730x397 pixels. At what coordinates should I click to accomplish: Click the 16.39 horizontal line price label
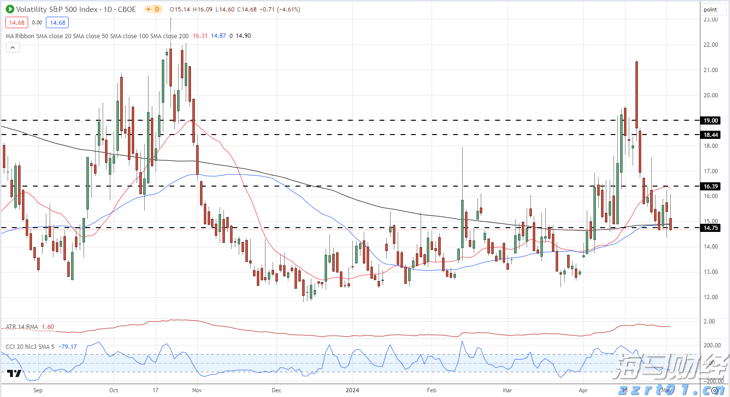[710, 186]
